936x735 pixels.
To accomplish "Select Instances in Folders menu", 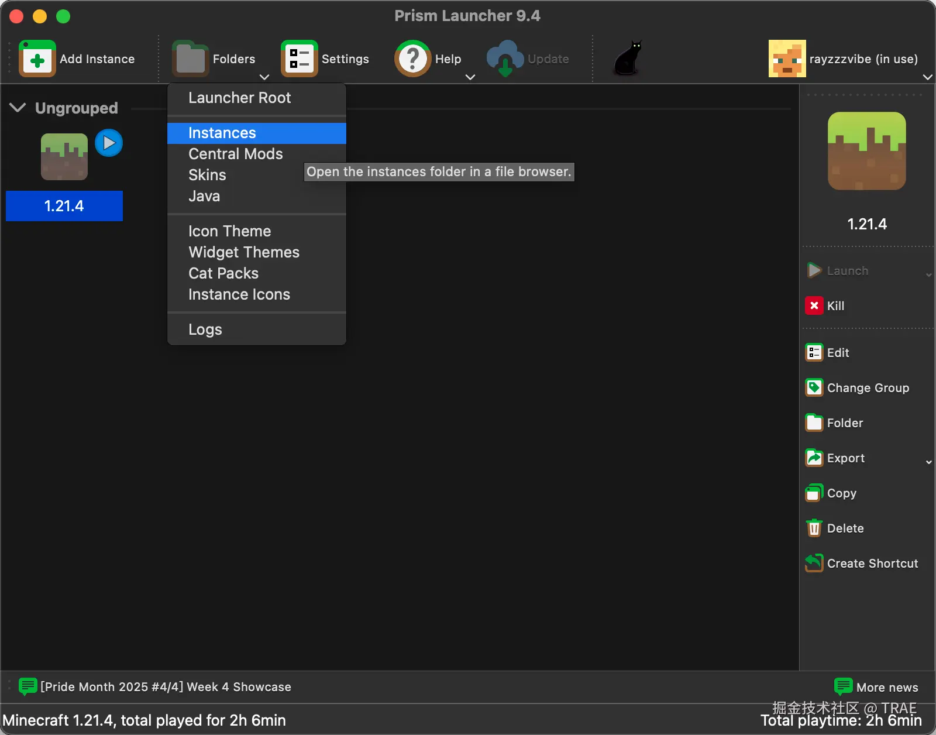I will tap(257, 133).
